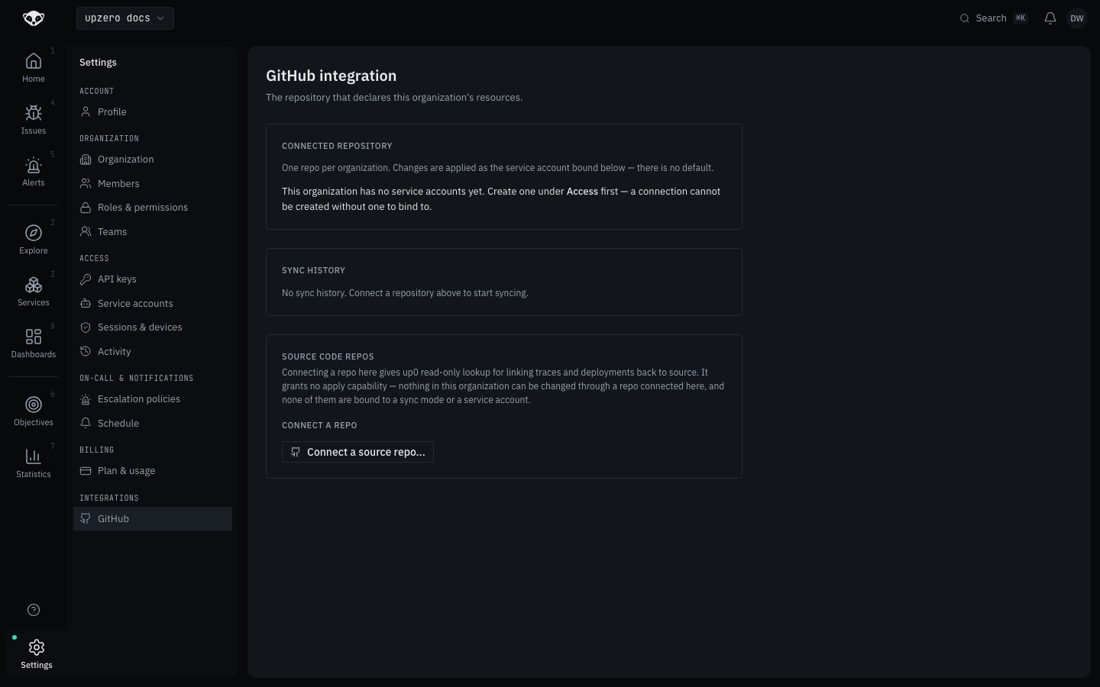1100x687 pixels.
Task: Go to Members settings
Action: 153,183
